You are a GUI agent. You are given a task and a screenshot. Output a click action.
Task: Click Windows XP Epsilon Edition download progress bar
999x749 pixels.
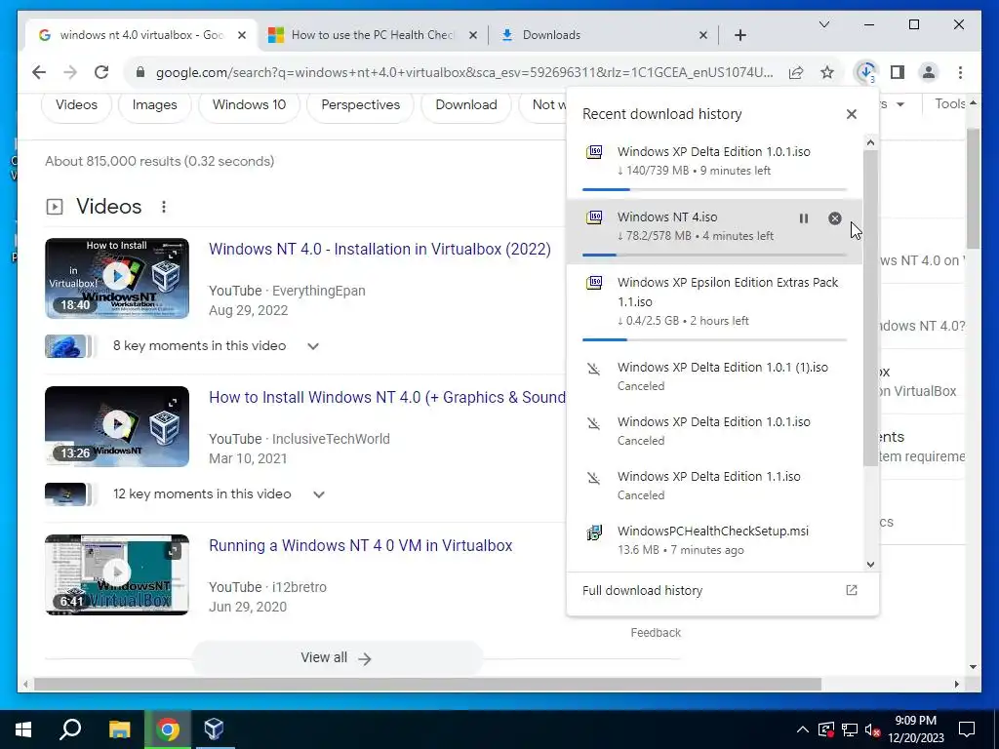tap(714, 340)
